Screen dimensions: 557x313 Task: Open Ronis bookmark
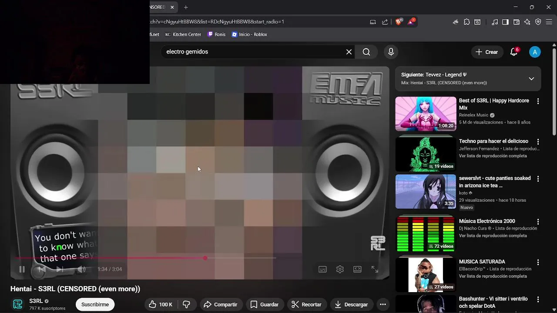(x=216, y=34)
